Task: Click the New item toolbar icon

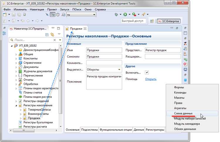Action: click(5, 15)
